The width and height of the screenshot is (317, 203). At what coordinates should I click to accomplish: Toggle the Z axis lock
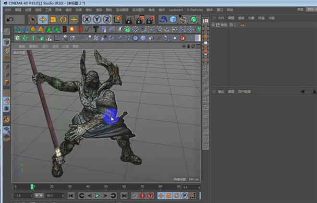107,19
